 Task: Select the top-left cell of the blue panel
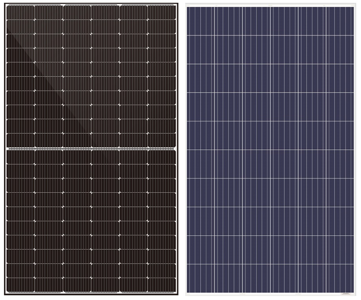(x=201, y=21)
